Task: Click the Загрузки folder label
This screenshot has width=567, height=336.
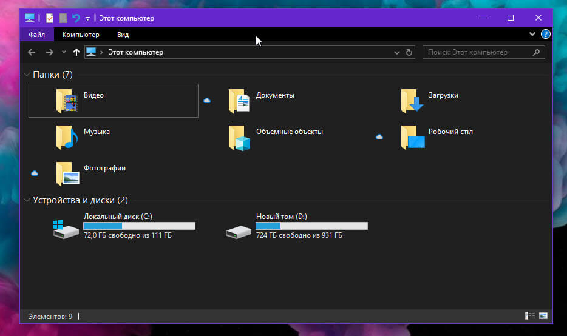Action: pos(443,95)
